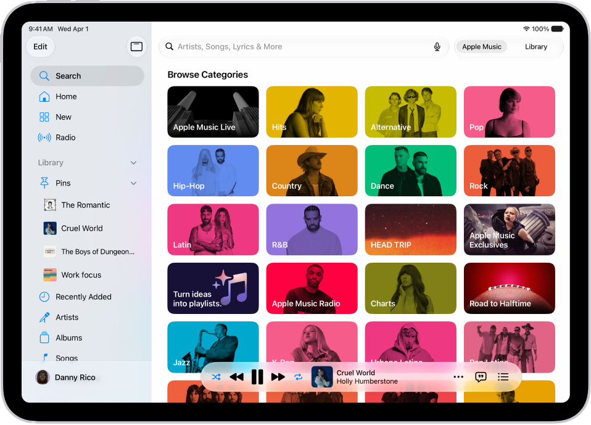Show lyrics with the speech bubble icon
This screenshot has height=425, width=591.
481,377
